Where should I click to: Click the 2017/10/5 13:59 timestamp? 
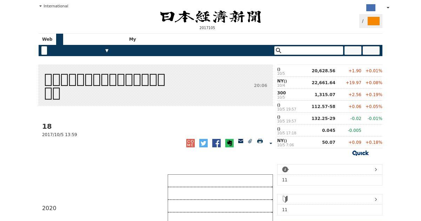(60, 135)
